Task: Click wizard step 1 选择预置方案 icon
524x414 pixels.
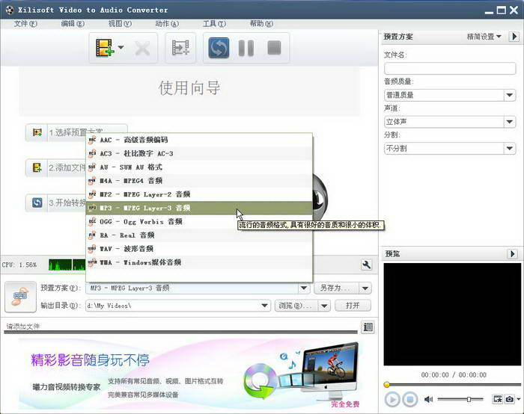Action: [x=37, y=132]
